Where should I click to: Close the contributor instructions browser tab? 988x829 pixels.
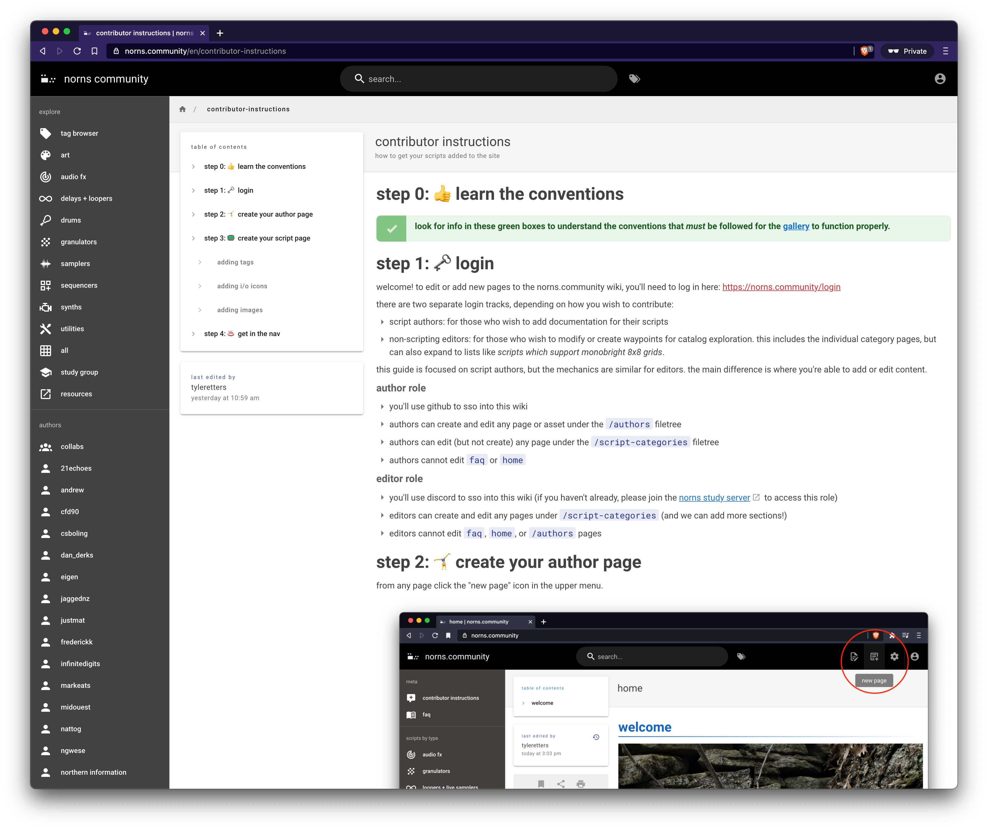coord(202,33)
